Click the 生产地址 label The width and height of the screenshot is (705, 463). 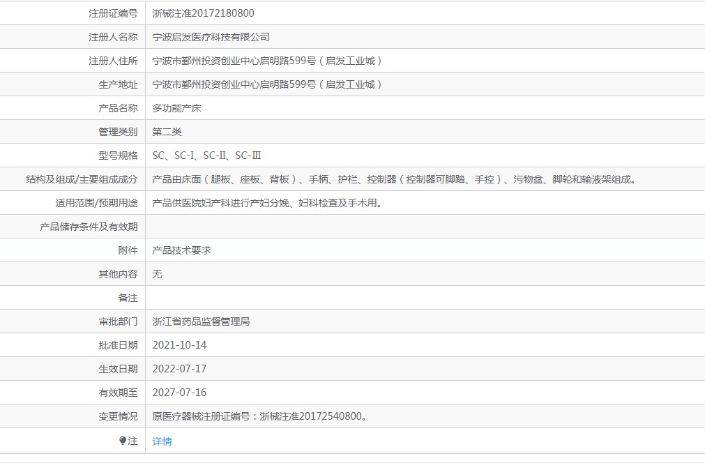point(119,84)
